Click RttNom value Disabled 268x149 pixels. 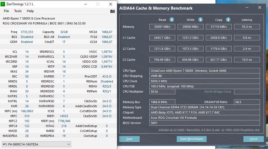(107, 81)
